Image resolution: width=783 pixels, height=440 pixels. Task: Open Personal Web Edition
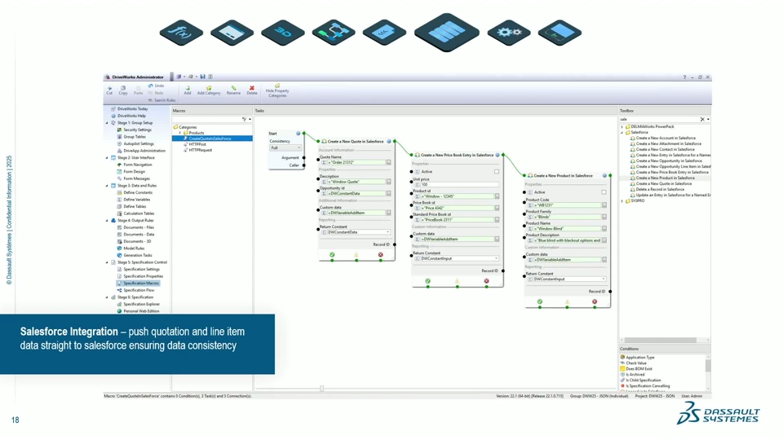(x=141, y=311)
